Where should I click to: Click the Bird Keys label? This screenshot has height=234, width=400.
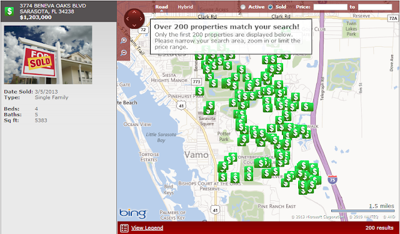click(169, 190)
